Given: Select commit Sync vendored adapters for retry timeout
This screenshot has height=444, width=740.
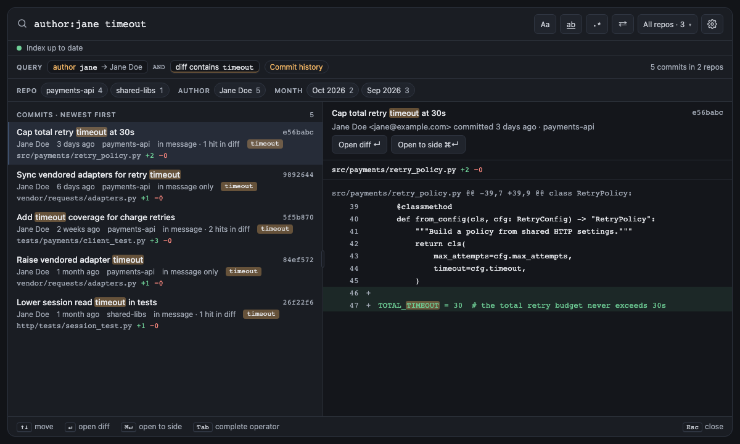Looking at the screenshot, I should coord(165,186).
